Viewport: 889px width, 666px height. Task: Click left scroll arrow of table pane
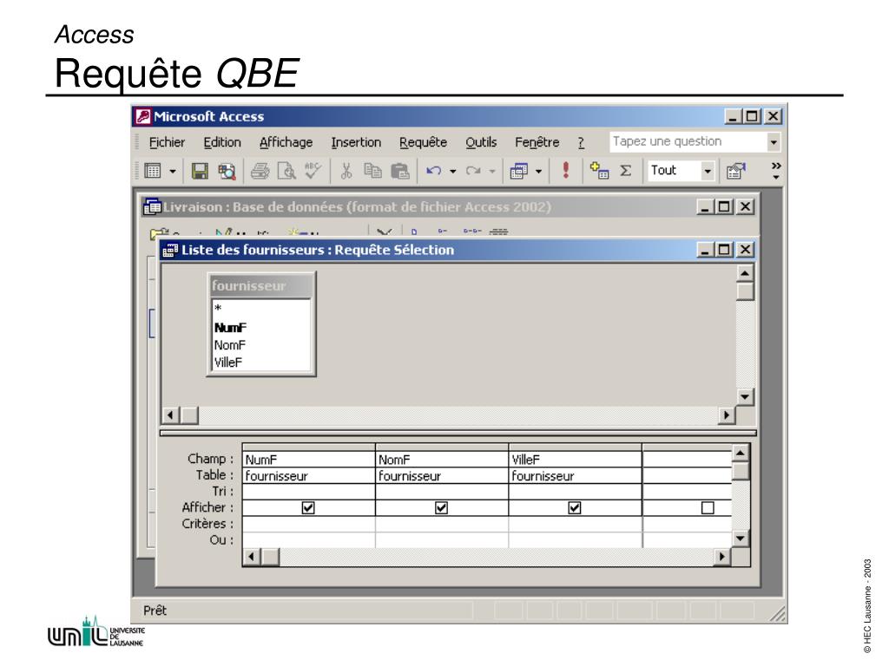pyautogui.click(x=171, y=415)
